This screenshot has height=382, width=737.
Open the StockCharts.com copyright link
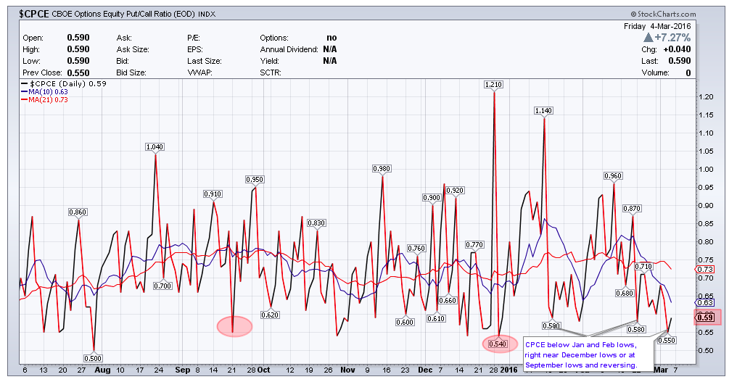point(663,14)
